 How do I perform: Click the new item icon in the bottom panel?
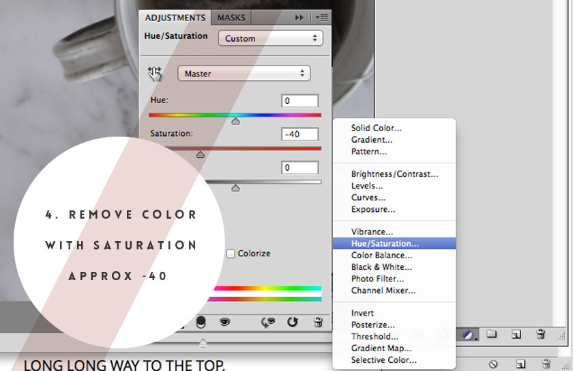(520, 364)
